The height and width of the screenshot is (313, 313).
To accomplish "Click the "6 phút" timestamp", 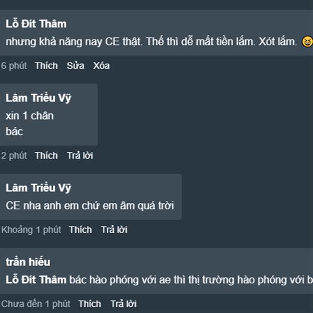I will click(14, 66).
